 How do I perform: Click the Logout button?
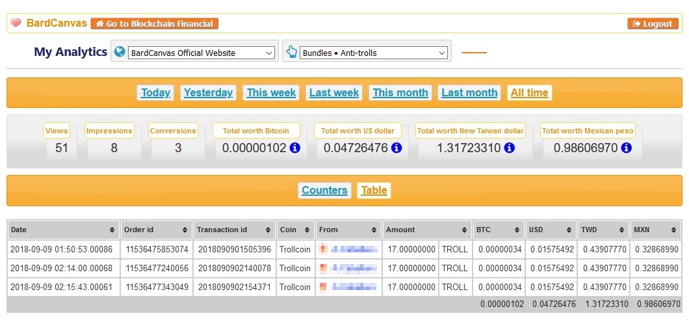[x=653, y=23]
